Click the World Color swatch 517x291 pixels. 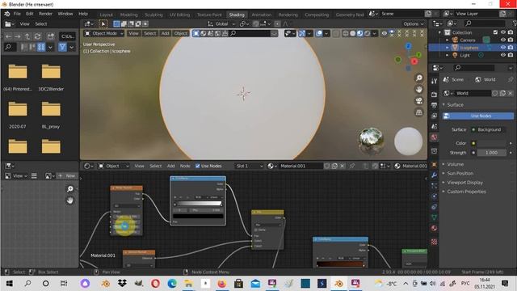click(x=491, y=143)
